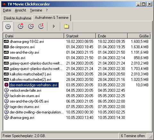Click the window resize grip corner
This screenshot has width=154, height=140.
coord(151,136)
